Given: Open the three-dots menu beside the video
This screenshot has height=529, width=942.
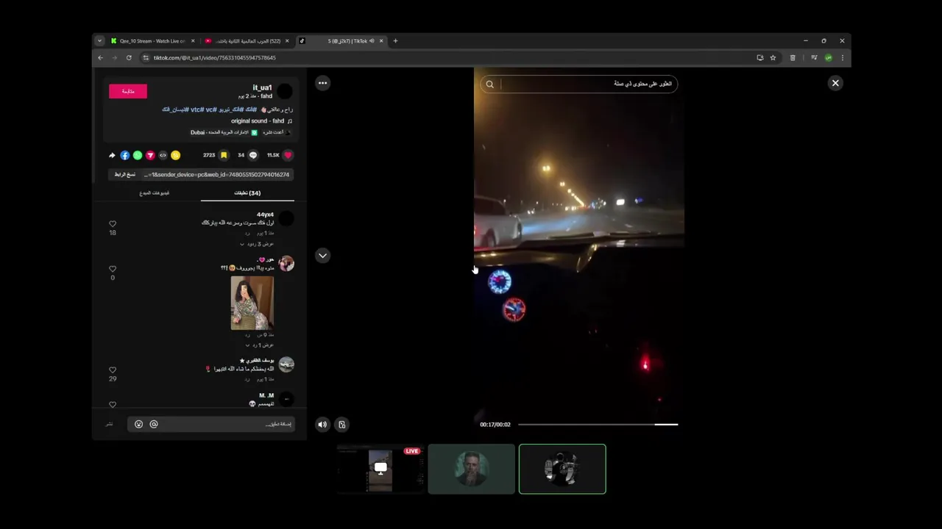Looking at the screenshot, I should coord(322,83).
